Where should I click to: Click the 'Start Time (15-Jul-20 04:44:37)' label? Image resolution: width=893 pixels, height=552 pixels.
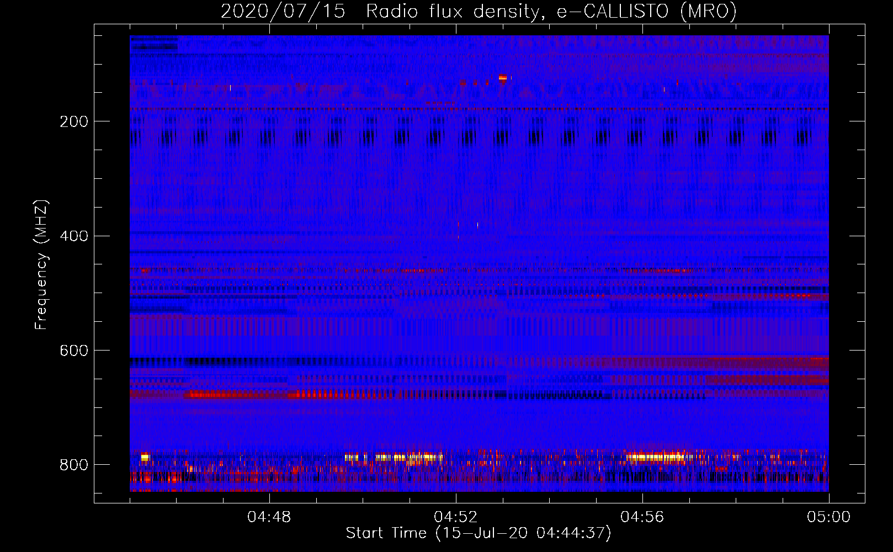pyautogui.click(x=479, y=533)
